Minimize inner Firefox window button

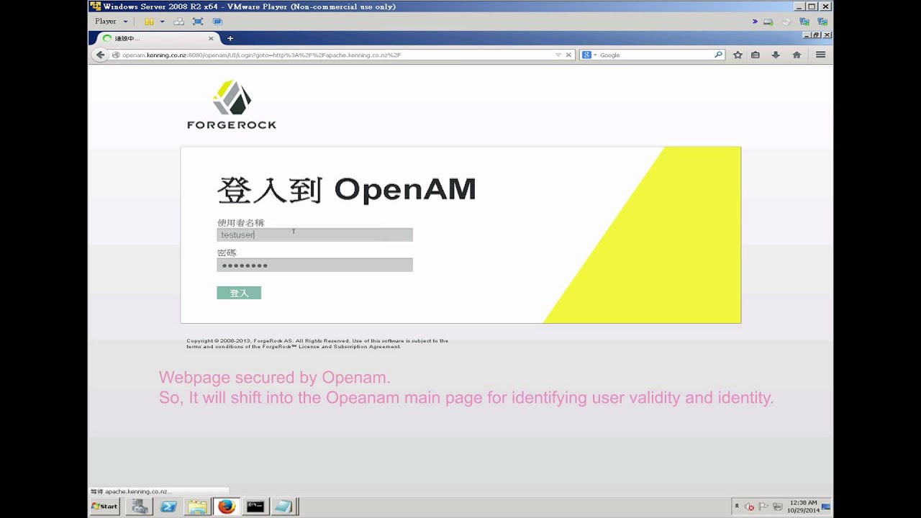coord(807,35)
